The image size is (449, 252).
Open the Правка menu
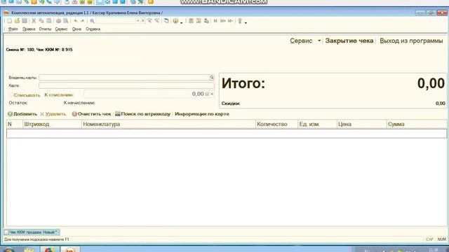click(29, 29)
